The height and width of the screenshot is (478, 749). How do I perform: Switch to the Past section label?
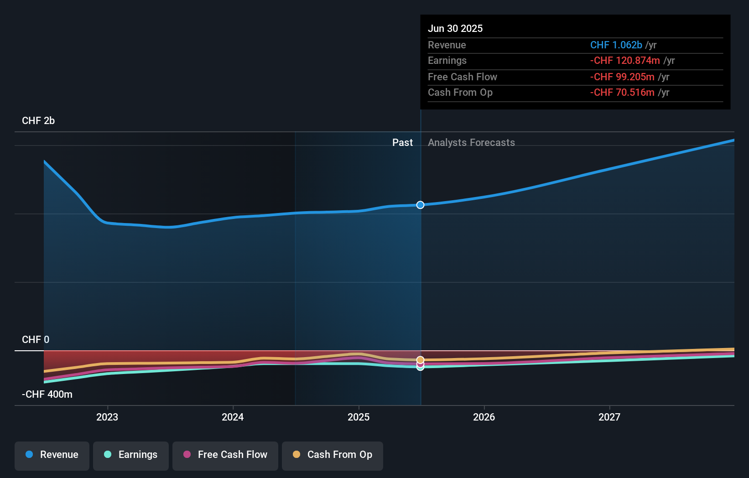[x=402, y=142]
